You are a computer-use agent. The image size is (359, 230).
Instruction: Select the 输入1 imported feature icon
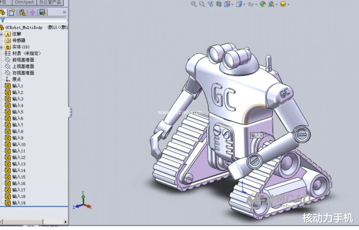tap(8, 86)
